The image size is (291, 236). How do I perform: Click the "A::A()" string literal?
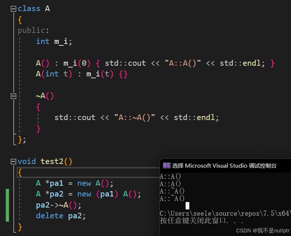183,64
